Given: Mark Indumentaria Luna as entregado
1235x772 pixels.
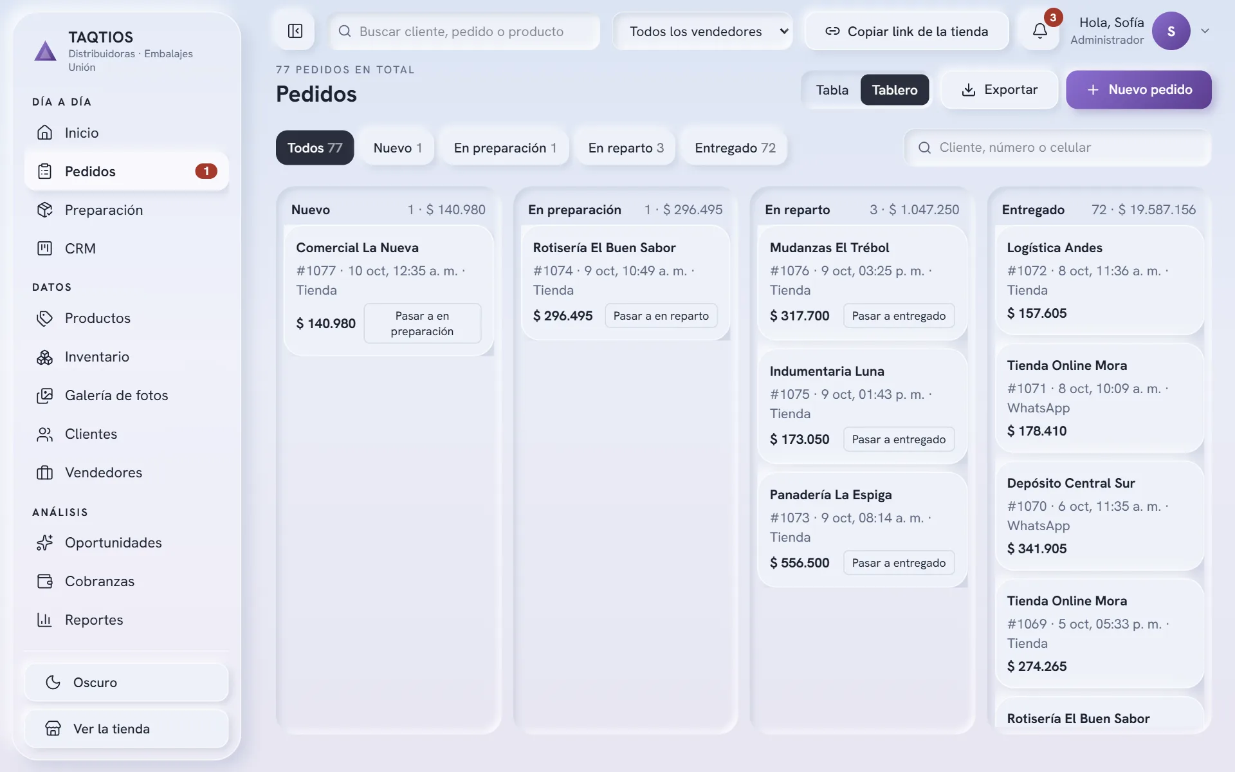Looking at the screenshot, I should (899, 439).
